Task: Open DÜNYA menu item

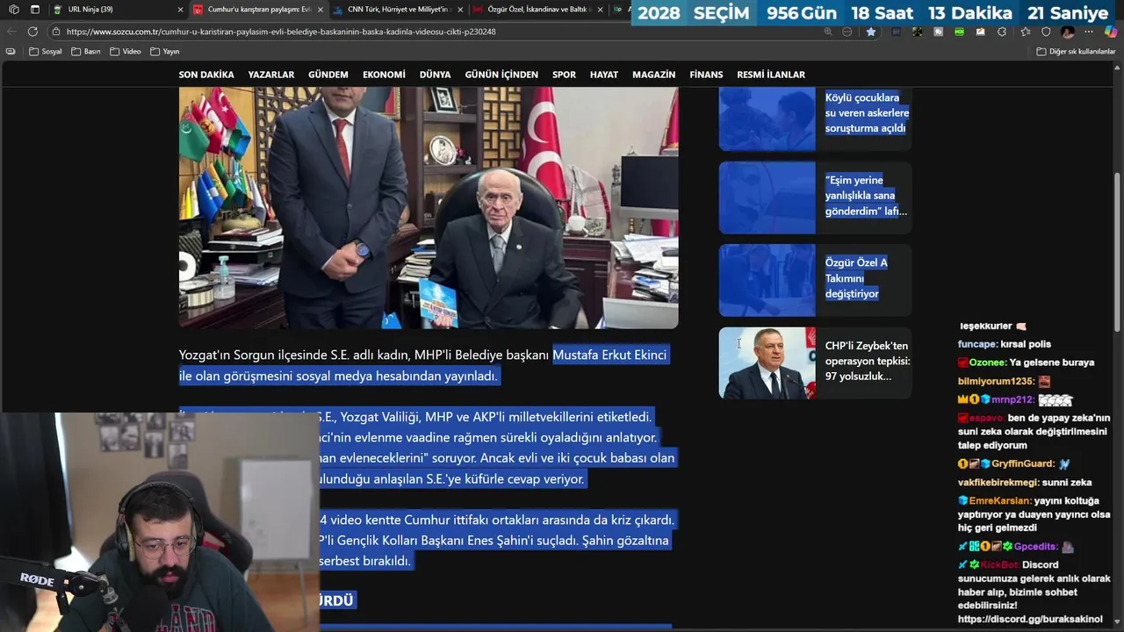Action: (x=435, y=75)
